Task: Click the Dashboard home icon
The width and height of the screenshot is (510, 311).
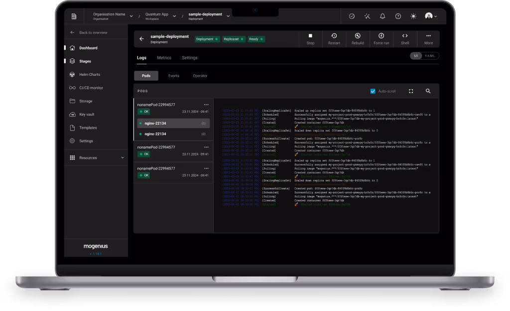Action: click(x=72, y=48)
